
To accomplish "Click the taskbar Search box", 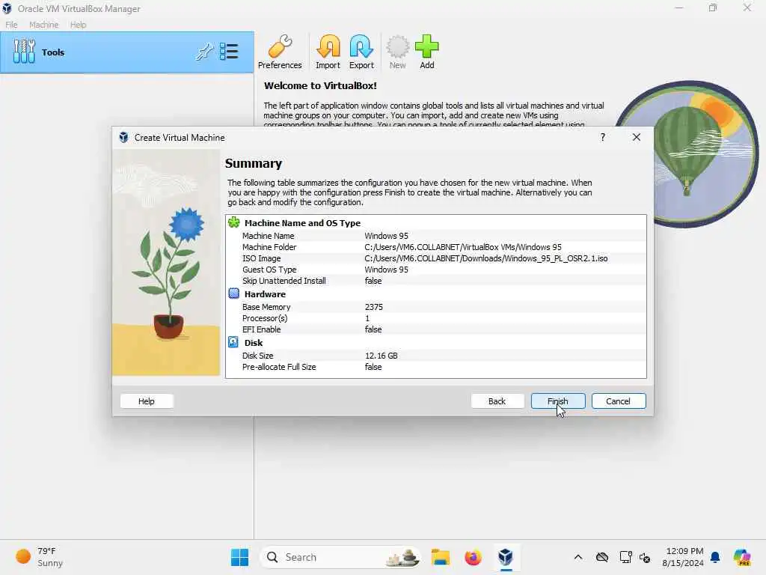I will coord(340,557).
